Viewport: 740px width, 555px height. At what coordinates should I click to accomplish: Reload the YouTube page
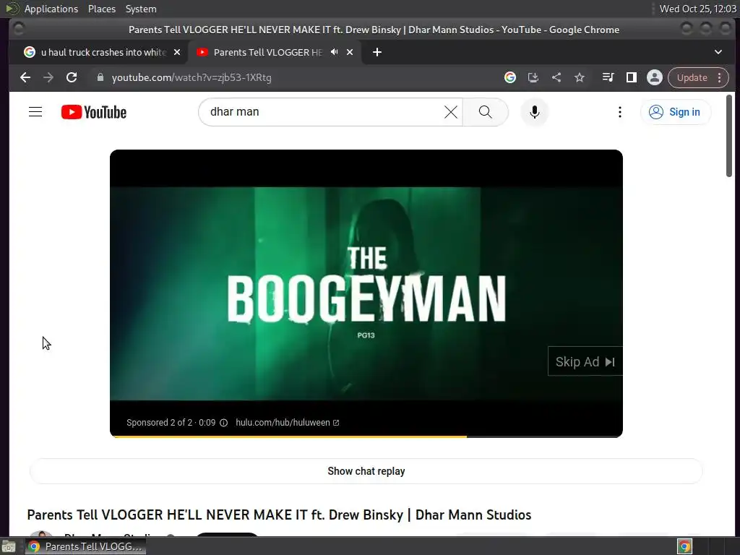pyautogui.click(x=72, y=77)
